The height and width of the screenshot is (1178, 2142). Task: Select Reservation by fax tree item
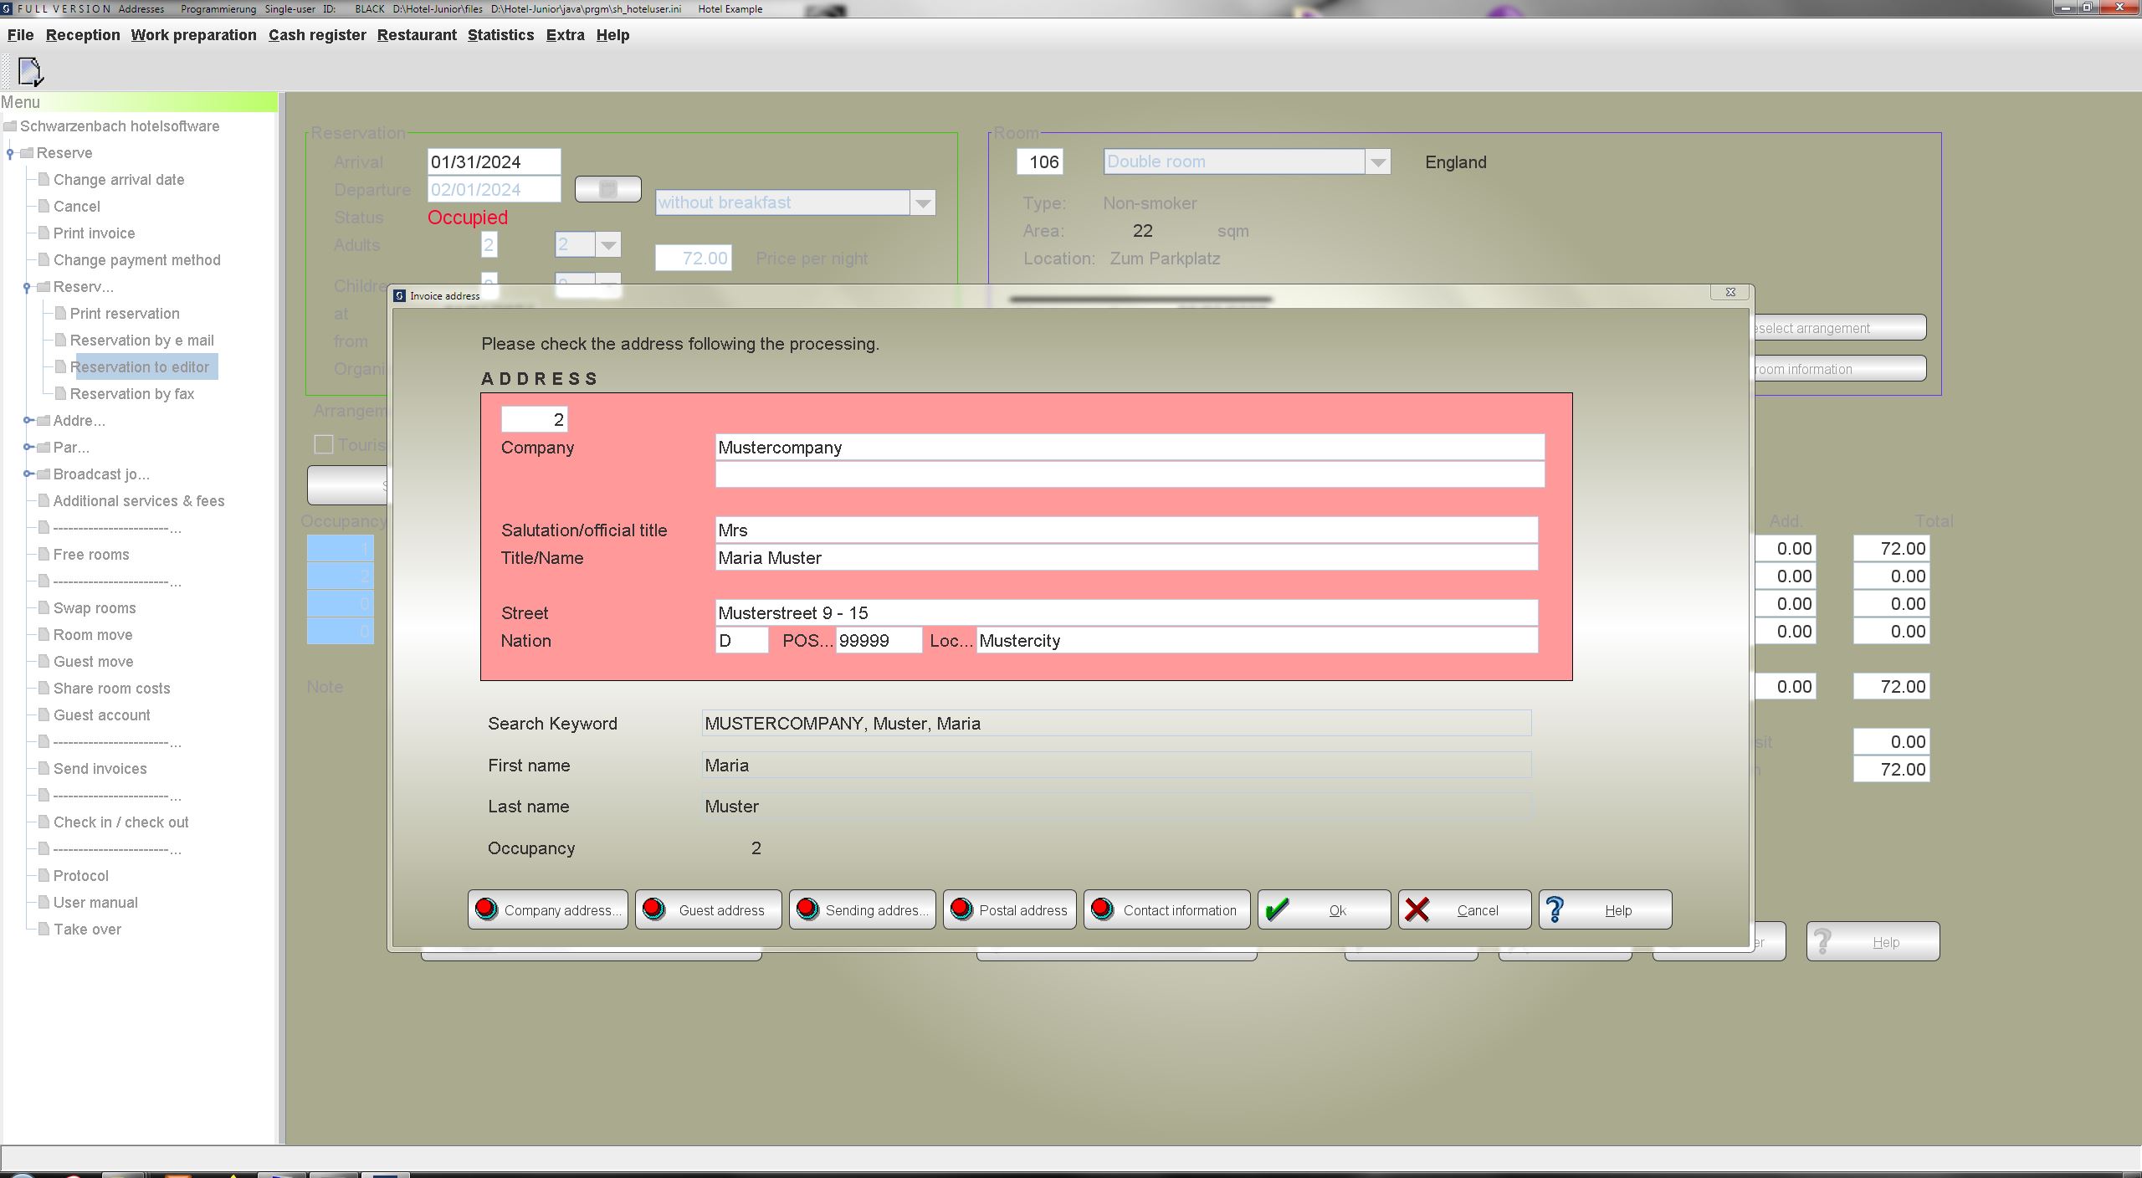click(132, 393)
